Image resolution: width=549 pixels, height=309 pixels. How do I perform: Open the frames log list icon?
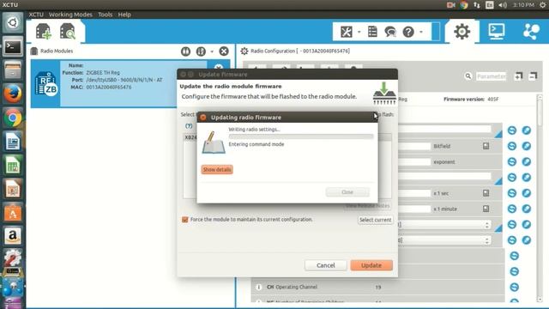tap(372, 32)
